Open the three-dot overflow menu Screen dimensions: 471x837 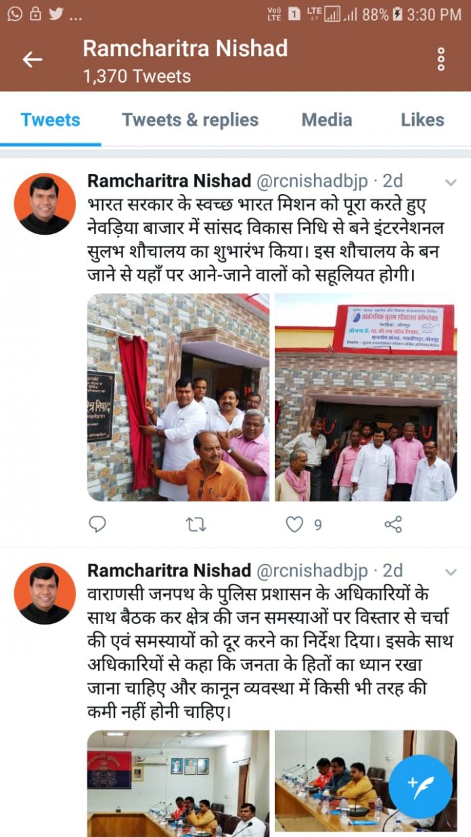point(441,59)
